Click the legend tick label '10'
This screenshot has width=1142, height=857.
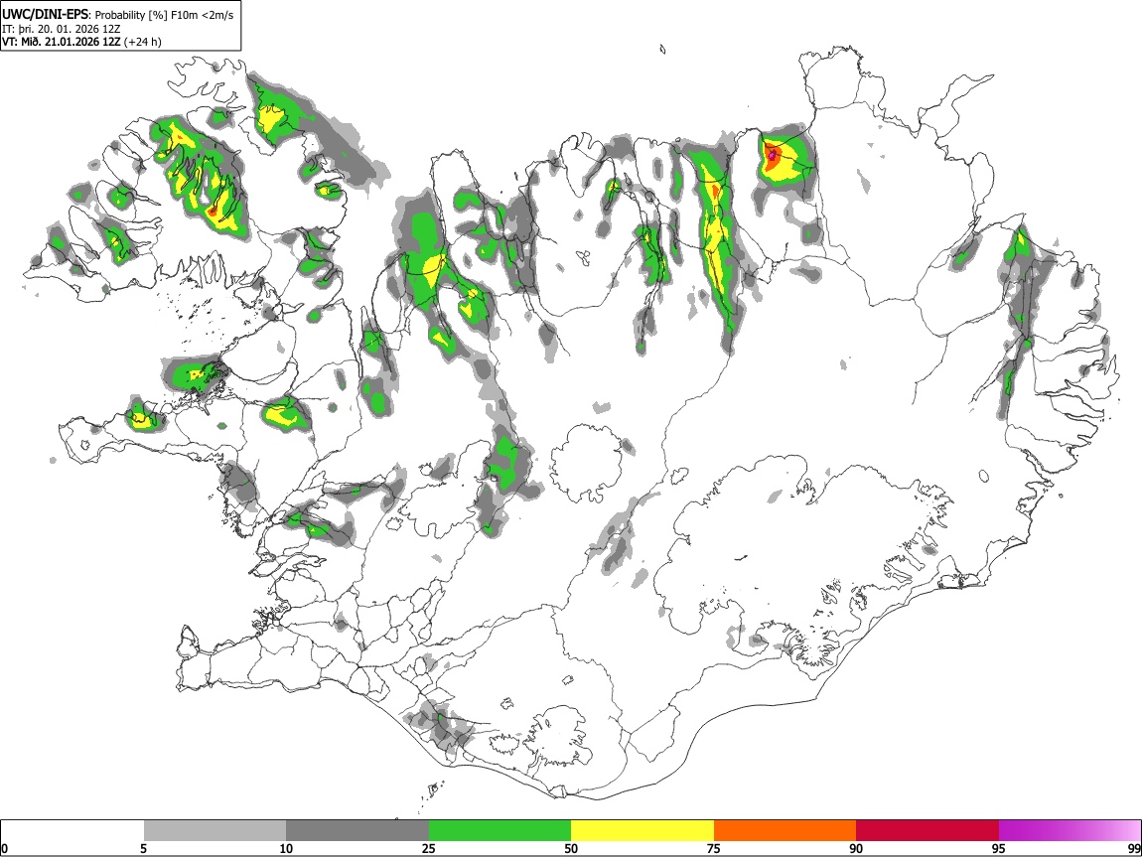point(286,848)
